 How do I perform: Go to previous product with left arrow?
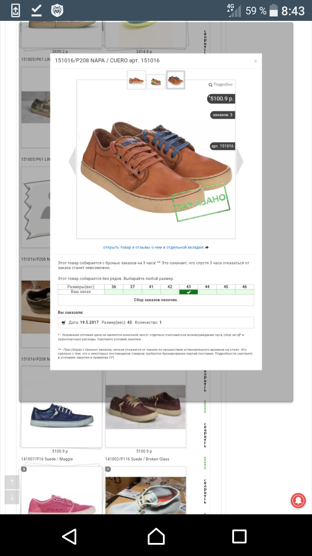point(72,161)
